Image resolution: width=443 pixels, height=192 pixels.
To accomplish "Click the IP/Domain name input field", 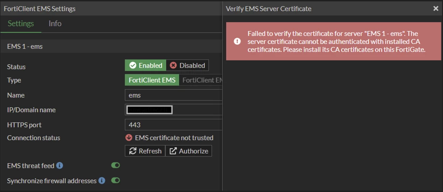I will click(x=173, y=110).
